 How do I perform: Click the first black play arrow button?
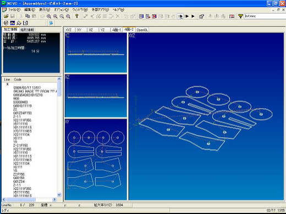click(187, 16)
